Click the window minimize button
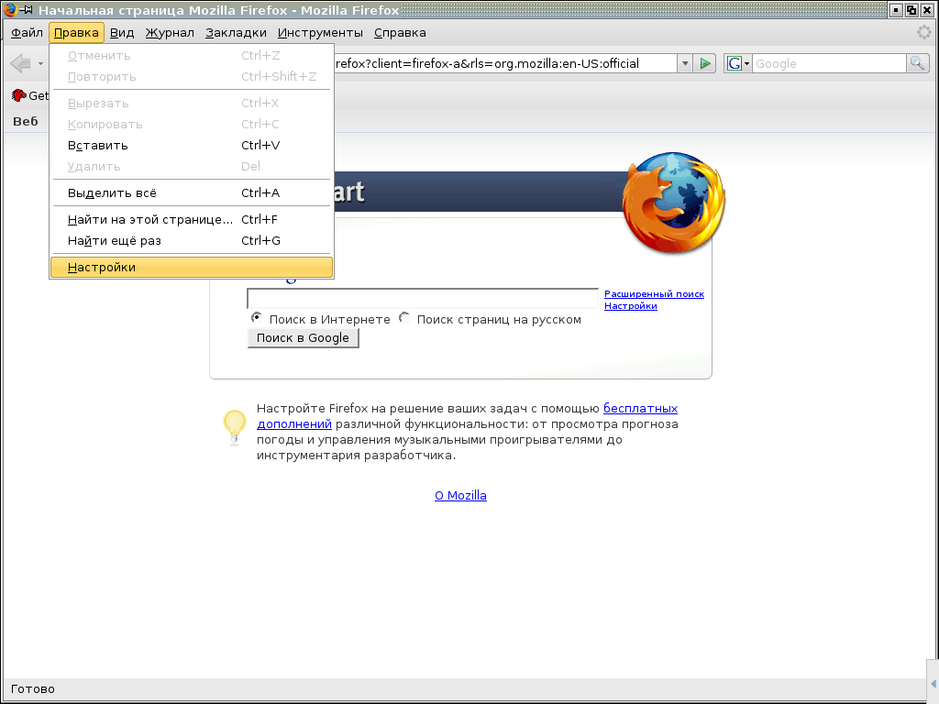Screen dimensions: 939x704 [x=896, y=9]
